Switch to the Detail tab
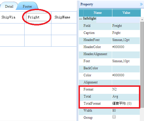 click(x=9, y=7)
